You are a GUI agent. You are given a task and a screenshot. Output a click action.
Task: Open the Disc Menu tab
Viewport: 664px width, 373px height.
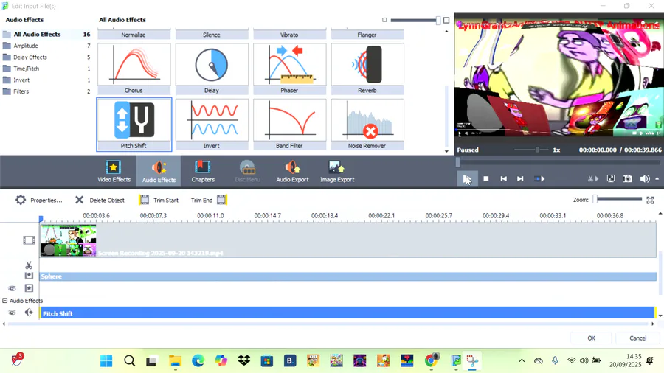pos(247,171)
